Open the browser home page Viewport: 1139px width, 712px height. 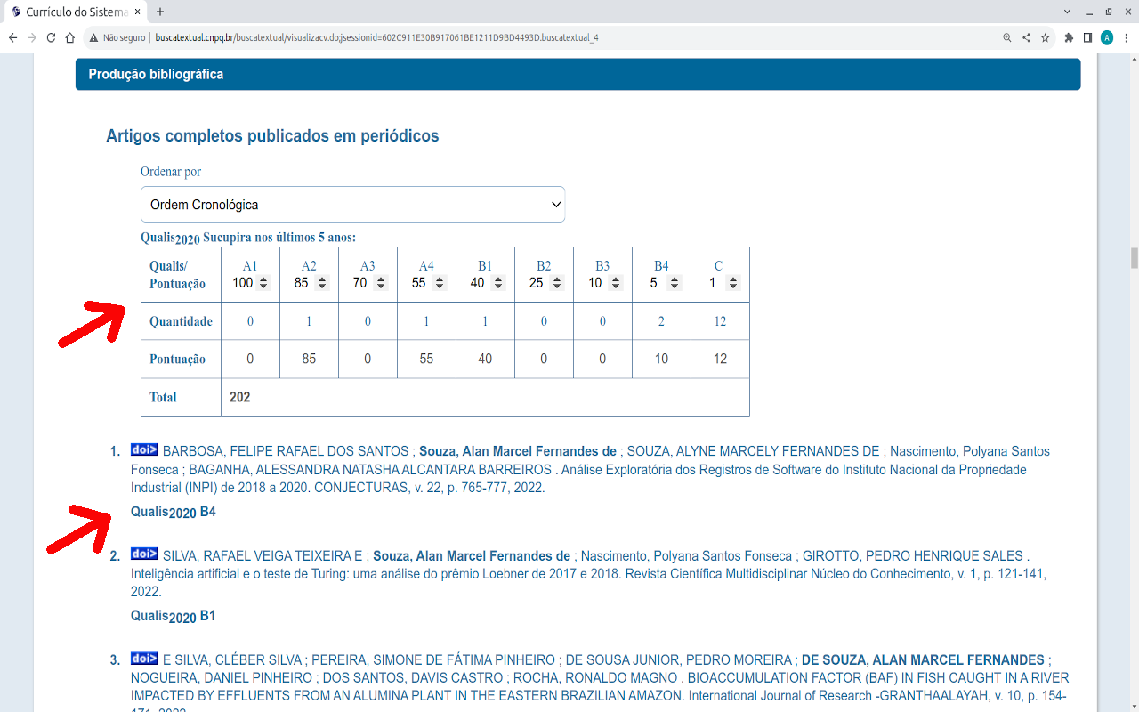tap(69, 37)
